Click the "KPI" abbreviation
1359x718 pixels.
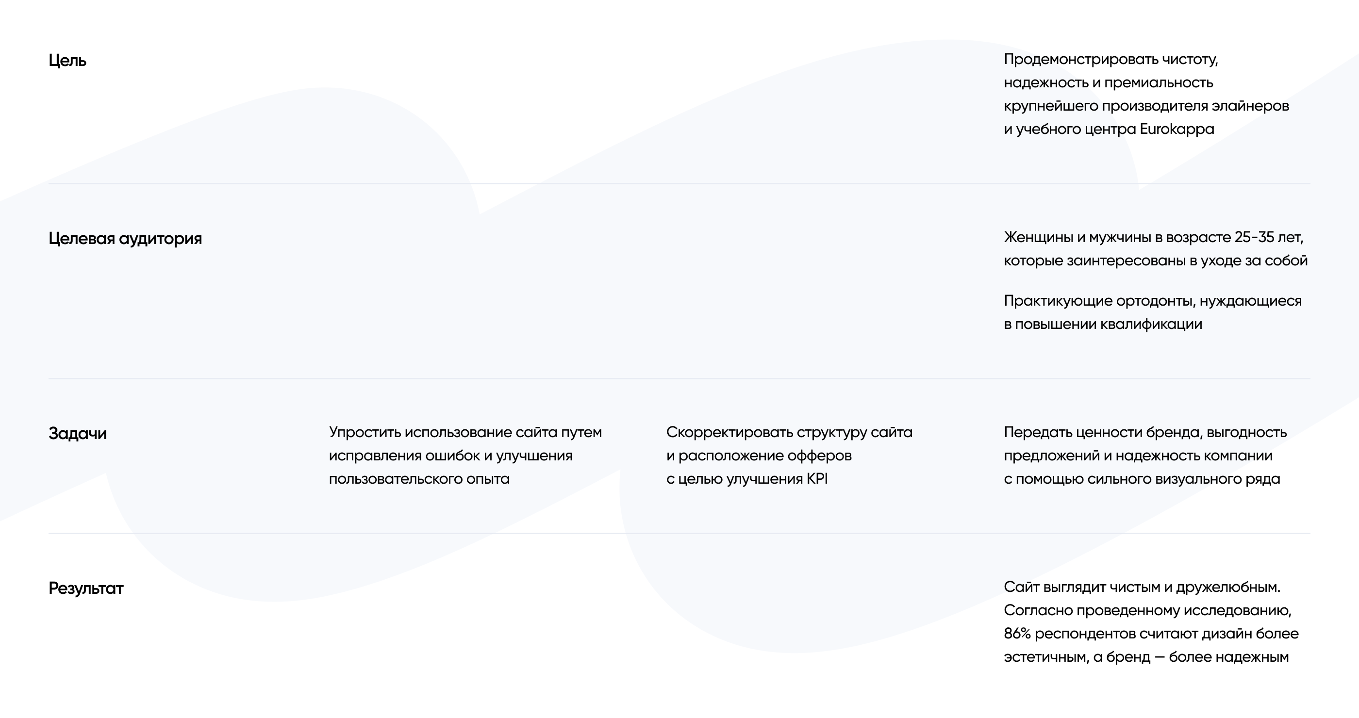point(817,479)
